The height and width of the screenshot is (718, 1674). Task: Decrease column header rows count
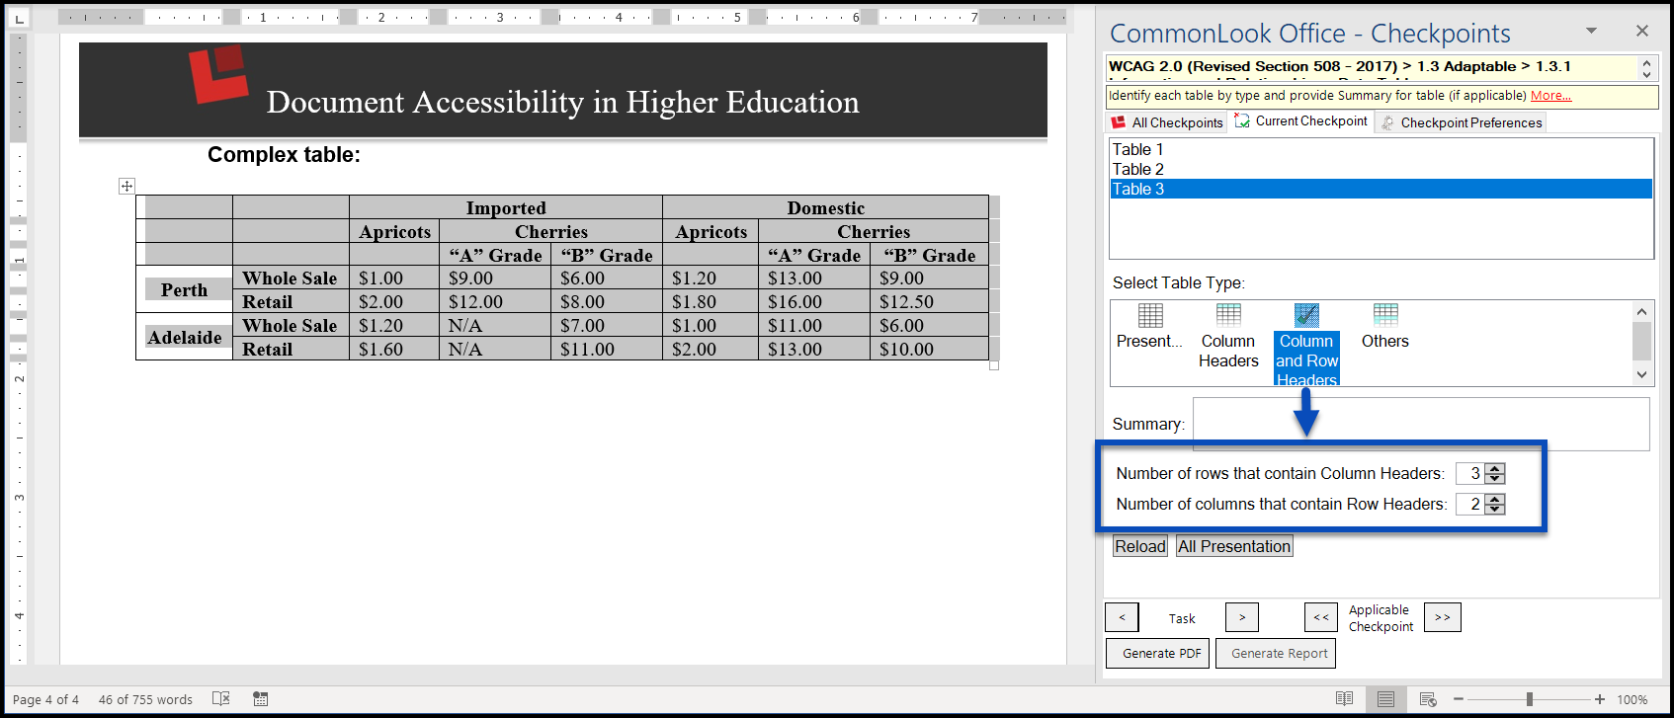click(1495, 479)
